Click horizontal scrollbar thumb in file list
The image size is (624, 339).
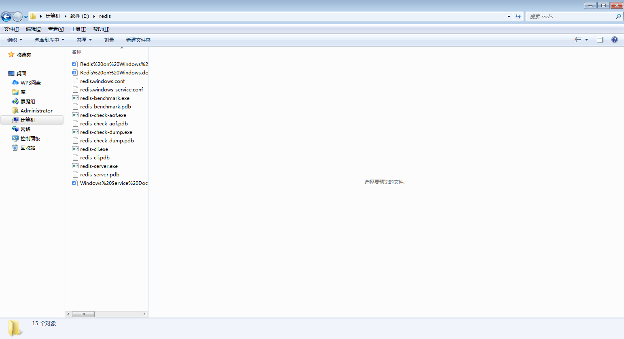pyautogui.click(x=83, y=314)
